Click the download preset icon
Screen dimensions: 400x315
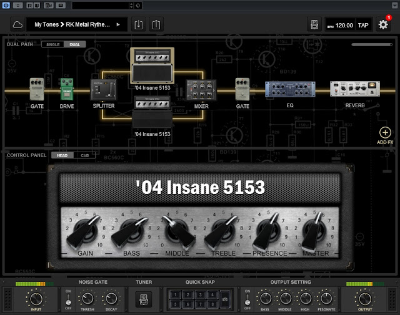[x=138, y=25]
